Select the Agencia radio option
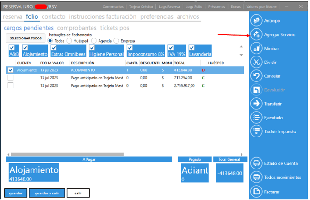Viewport: 310px width, 200px height. (x=93, y=41)
